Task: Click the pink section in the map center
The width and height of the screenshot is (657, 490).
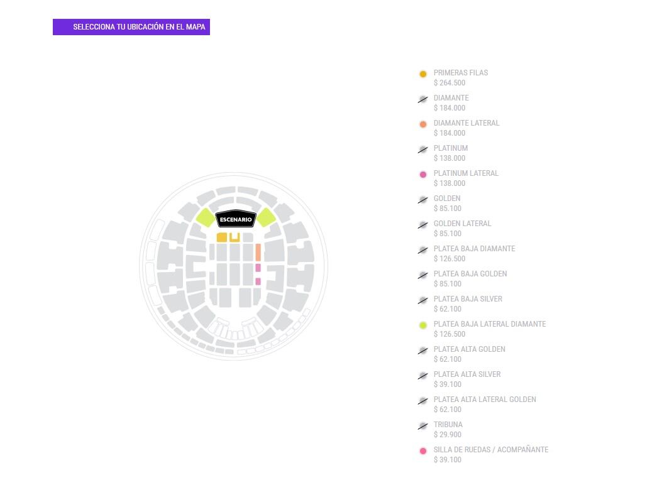Action: point(258,268)
